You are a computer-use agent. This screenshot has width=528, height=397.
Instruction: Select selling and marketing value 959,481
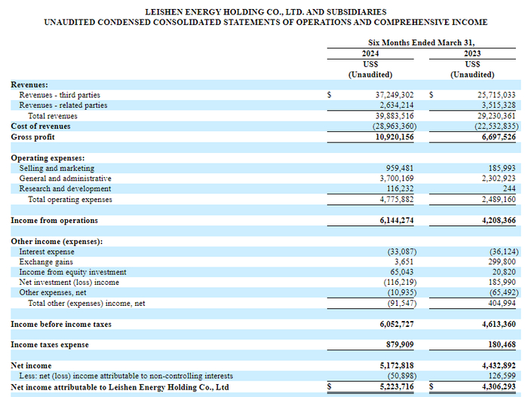(400, 168)
